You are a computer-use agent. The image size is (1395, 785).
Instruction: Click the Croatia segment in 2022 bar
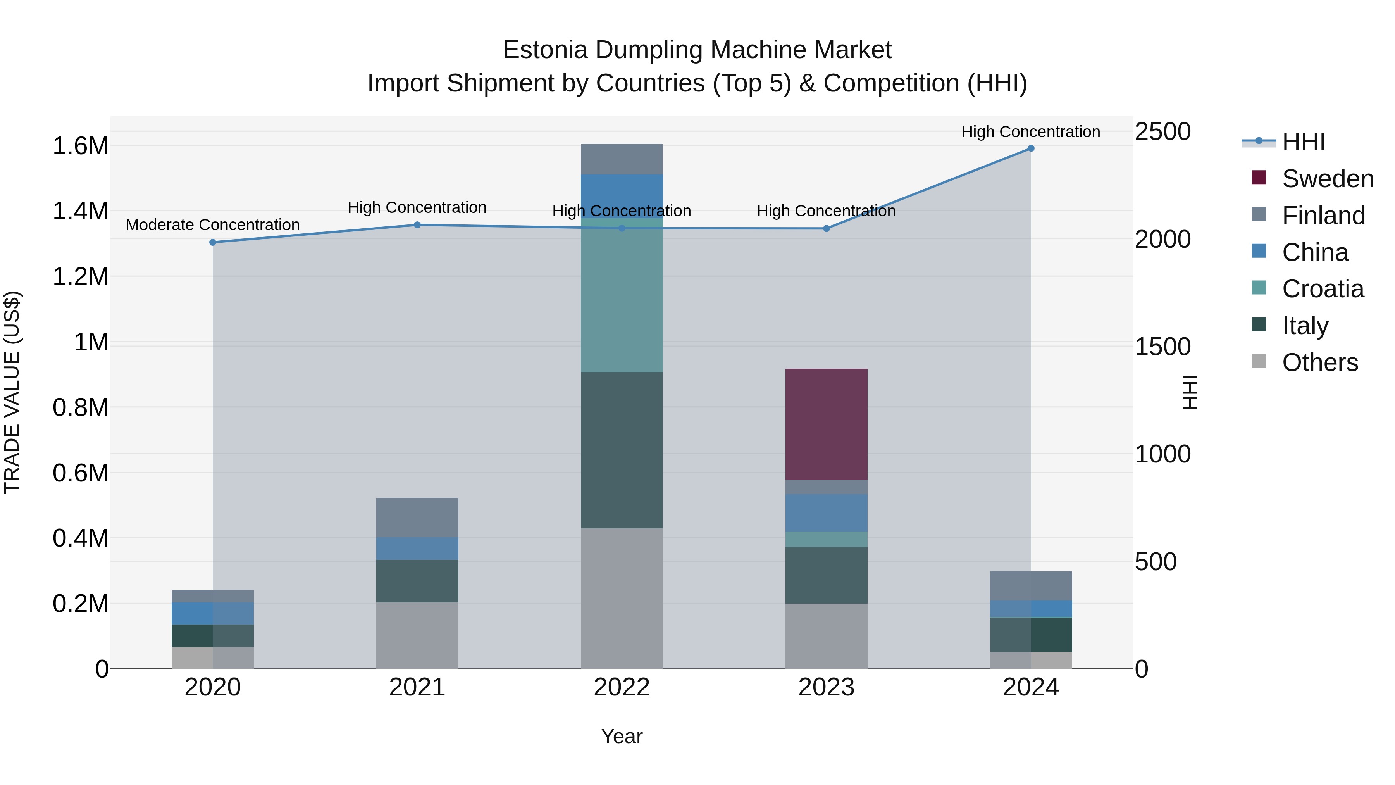[x=622, y=295]
